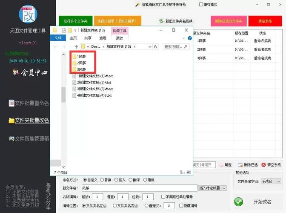Screen dimensions: 286x213
Task: Expand Explorer address history dropdown
Action: (150, 47)
